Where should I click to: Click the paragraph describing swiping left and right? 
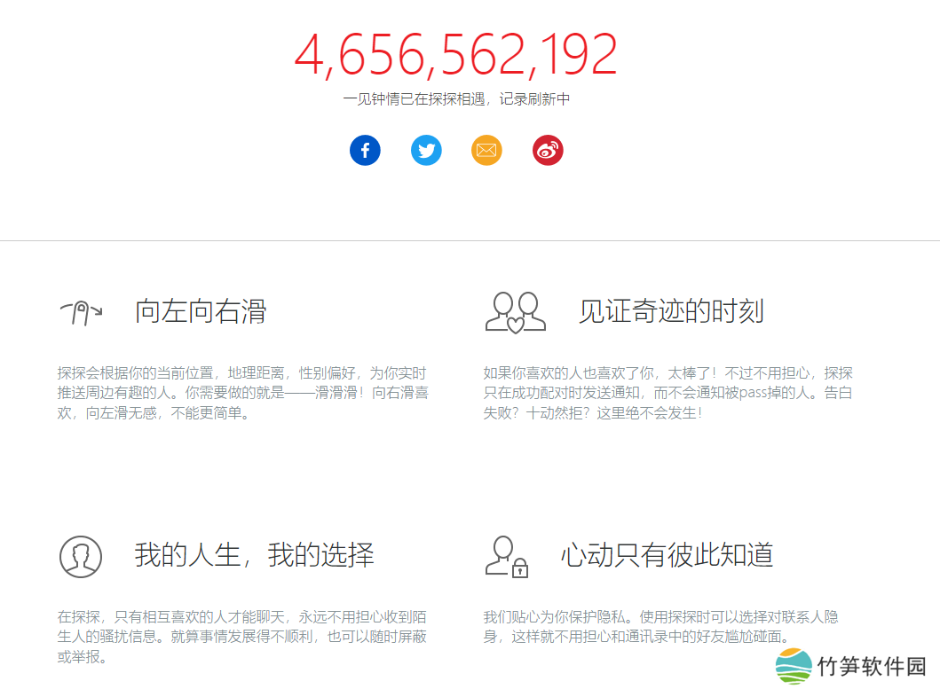[242, 393]
